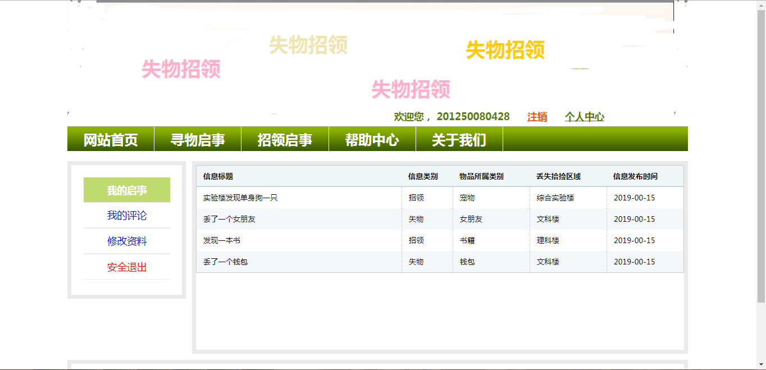This screenshot has height=370, width=766.
Task: Click the 丢失拾捡区域 column header
Action: pos(558,176)
